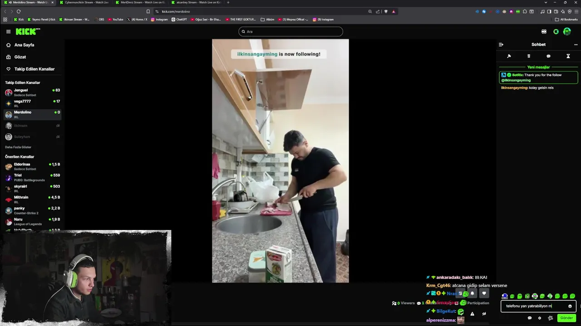Open ChatGPT bookmark
The image size is (581, 326).
pos(179,19)
